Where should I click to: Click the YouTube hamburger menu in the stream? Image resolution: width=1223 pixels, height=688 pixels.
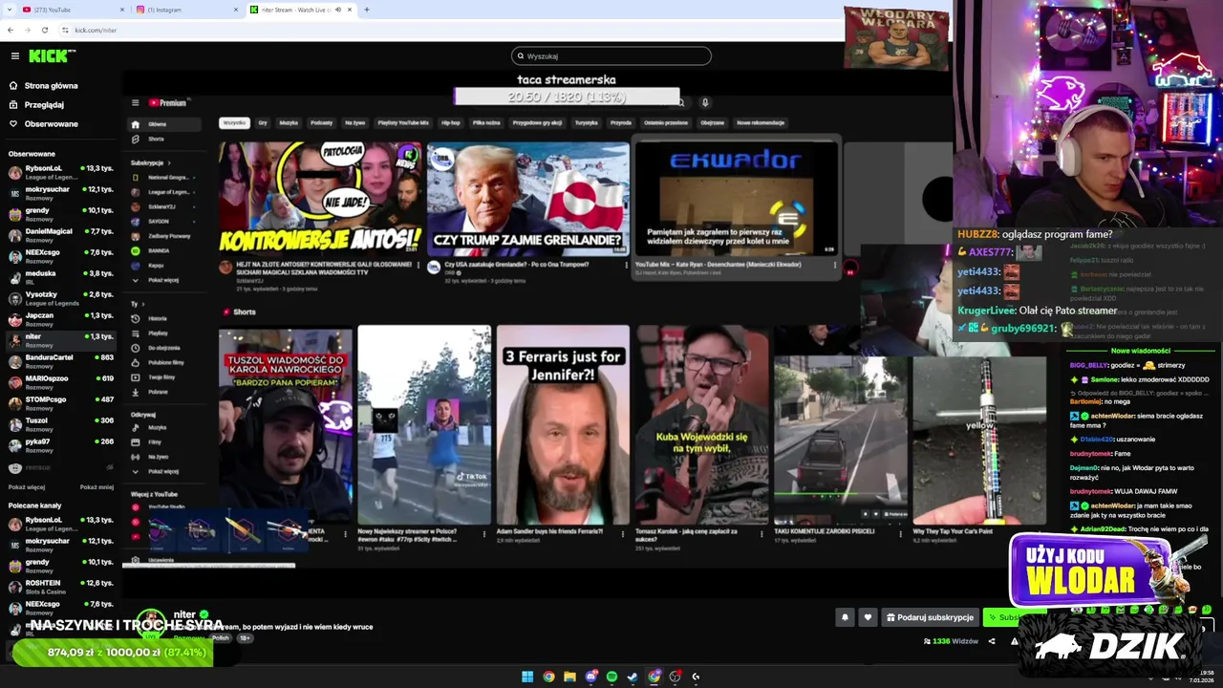(135, 102)
